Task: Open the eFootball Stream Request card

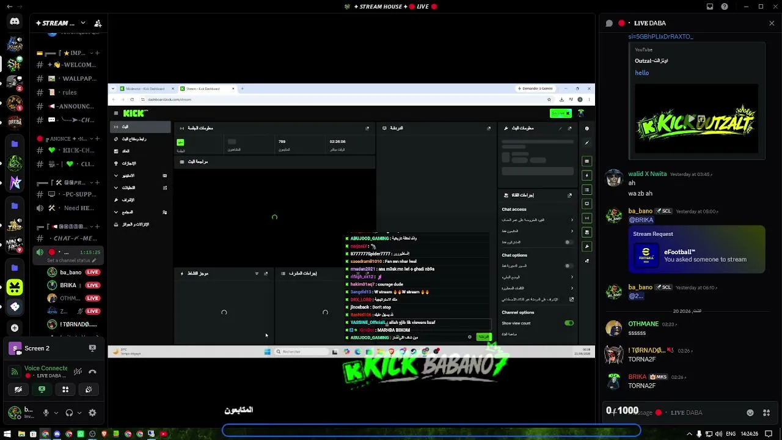Action: pyautogui.click(x=696, y=249)
